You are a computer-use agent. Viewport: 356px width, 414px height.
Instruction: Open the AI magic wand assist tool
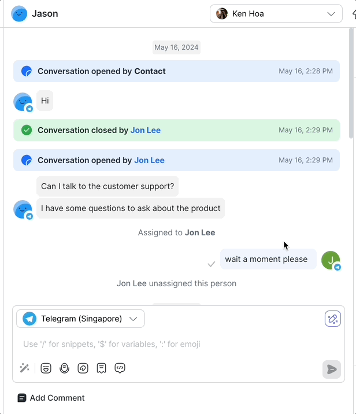coord(24,368)
